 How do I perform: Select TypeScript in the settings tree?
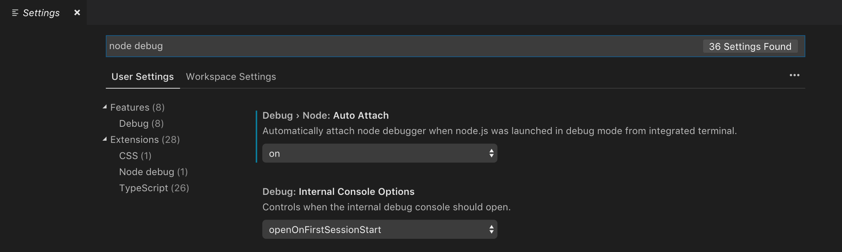coord(154,188)
